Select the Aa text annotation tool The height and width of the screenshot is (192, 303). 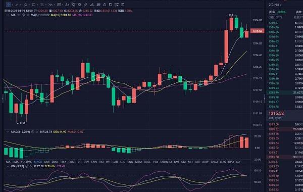67,5
